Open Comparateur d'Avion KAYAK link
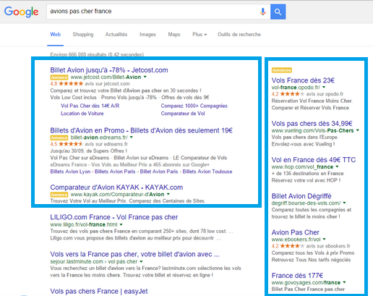 (116, 187)
